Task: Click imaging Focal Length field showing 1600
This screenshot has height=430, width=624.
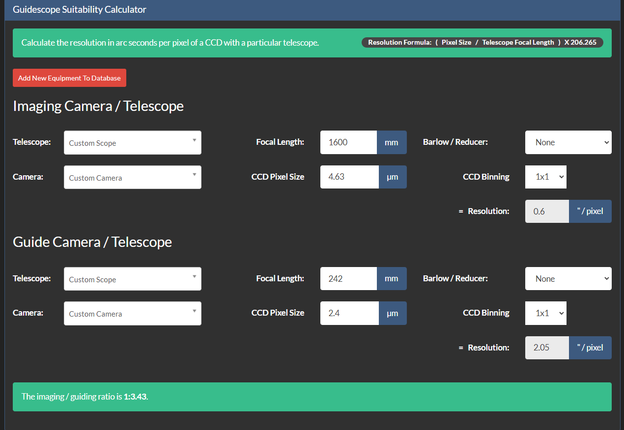Action: 348,142
